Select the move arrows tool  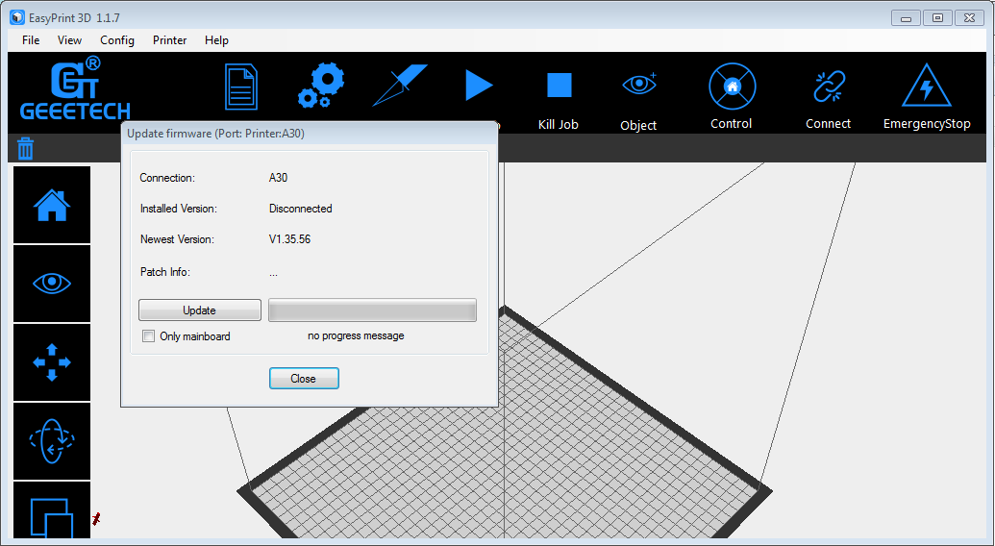point(52,362)
